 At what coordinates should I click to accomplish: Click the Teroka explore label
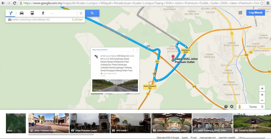tap(253, 107)
